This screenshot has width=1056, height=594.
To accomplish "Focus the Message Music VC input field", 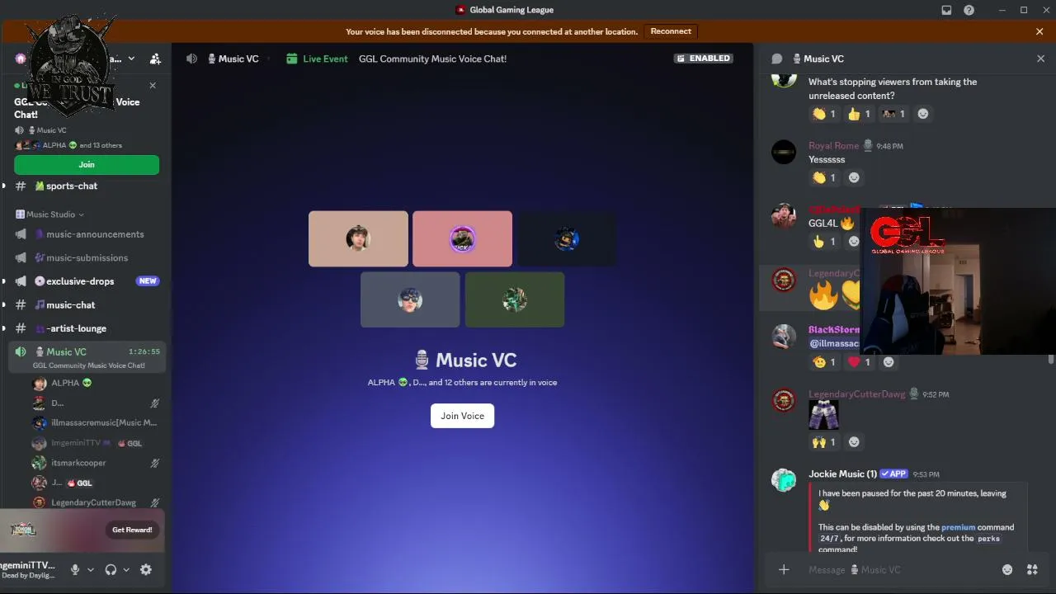I will [x=898, y=570].
